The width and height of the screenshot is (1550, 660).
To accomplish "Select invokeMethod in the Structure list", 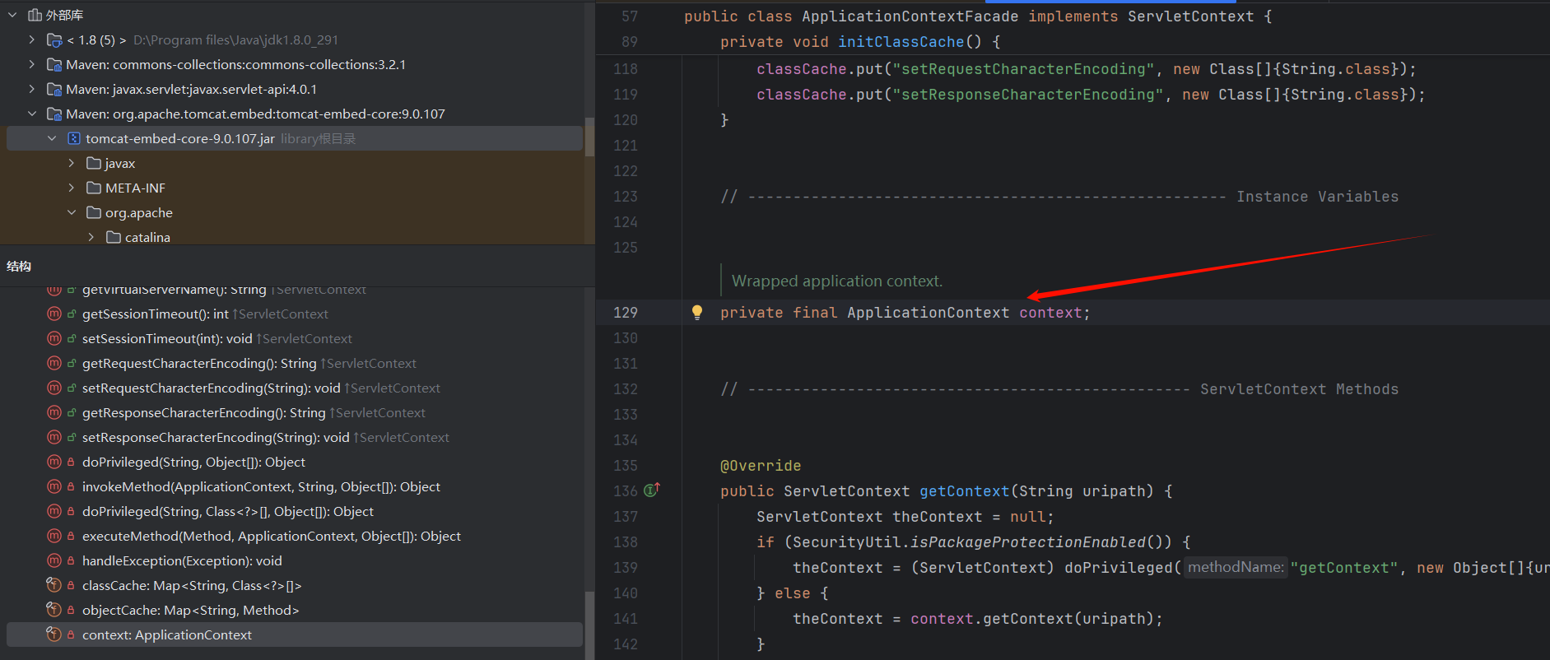I will click(261, 486).
